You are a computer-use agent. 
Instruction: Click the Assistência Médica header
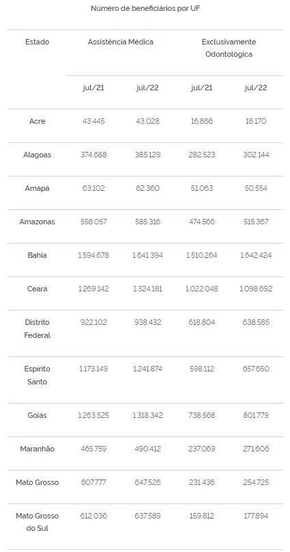tap(120, 42)
